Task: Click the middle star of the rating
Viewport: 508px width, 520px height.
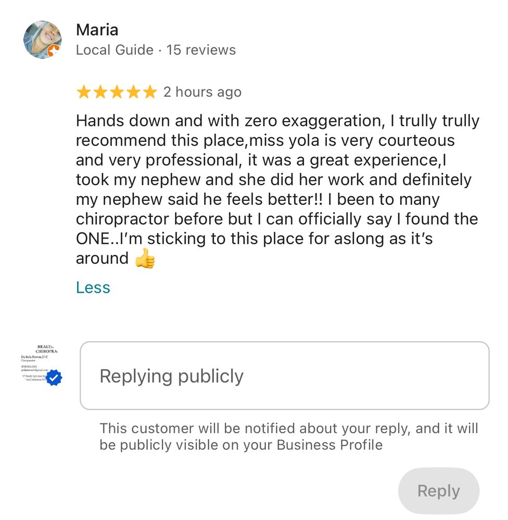Action: (117, 93)
